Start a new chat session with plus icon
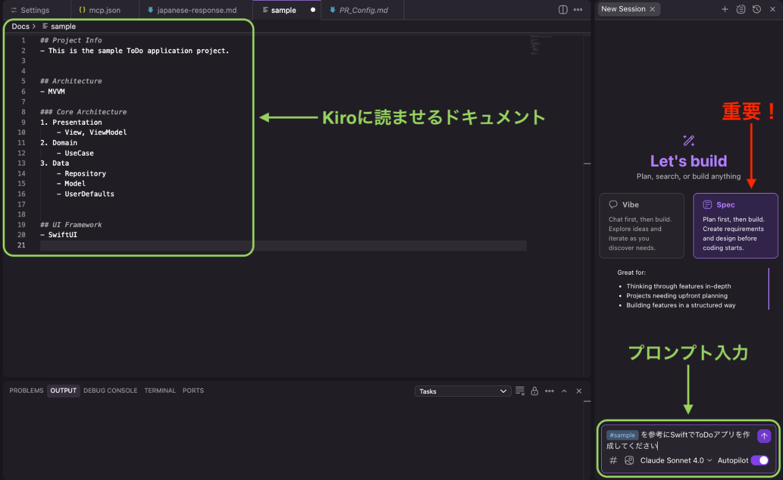Image resolution: width=783 pixels, height=480 pixels. [725, 10]
